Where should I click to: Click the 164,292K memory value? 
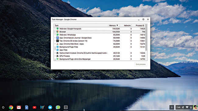coord(116,32)
